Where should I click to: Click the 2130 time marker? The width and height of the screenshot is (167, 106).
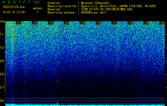point(162,23)
